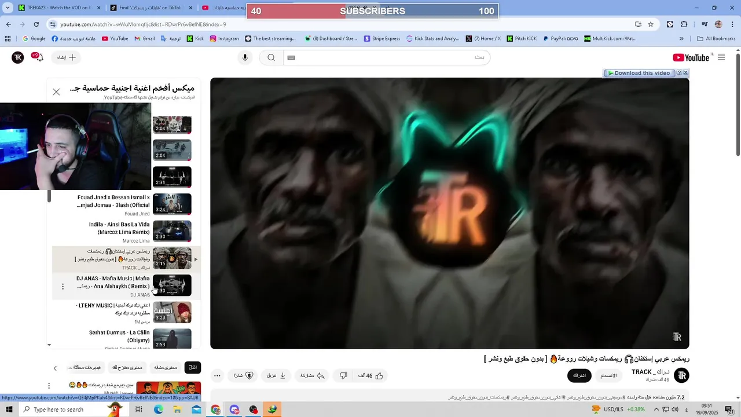Viewport: 741px width, 417px height.
Task: Open the Chrome extensions puzzle icon
Action: pyautogui.click(x=684, y=24)
